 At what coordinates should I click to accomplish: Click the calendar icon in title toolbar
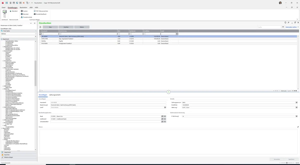[14, 3]
